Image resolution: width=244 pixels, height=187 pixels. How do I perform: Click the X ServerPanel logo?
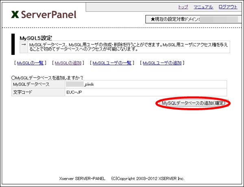(44, 15)
